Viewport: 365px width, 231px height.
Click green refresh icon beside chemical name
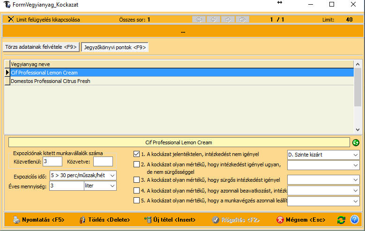[x=356, y=142]
